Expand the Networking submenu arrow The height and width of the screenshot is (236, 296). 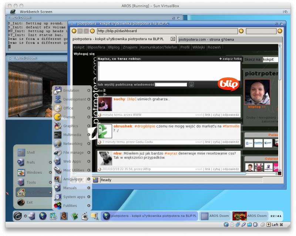point(89,143)
